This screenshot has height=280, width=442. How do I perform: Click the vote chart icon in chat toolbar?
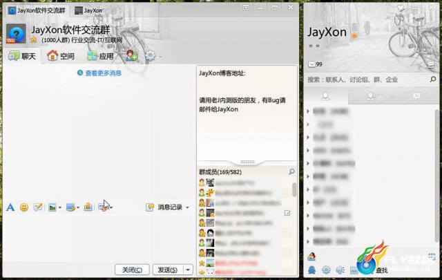88,207
